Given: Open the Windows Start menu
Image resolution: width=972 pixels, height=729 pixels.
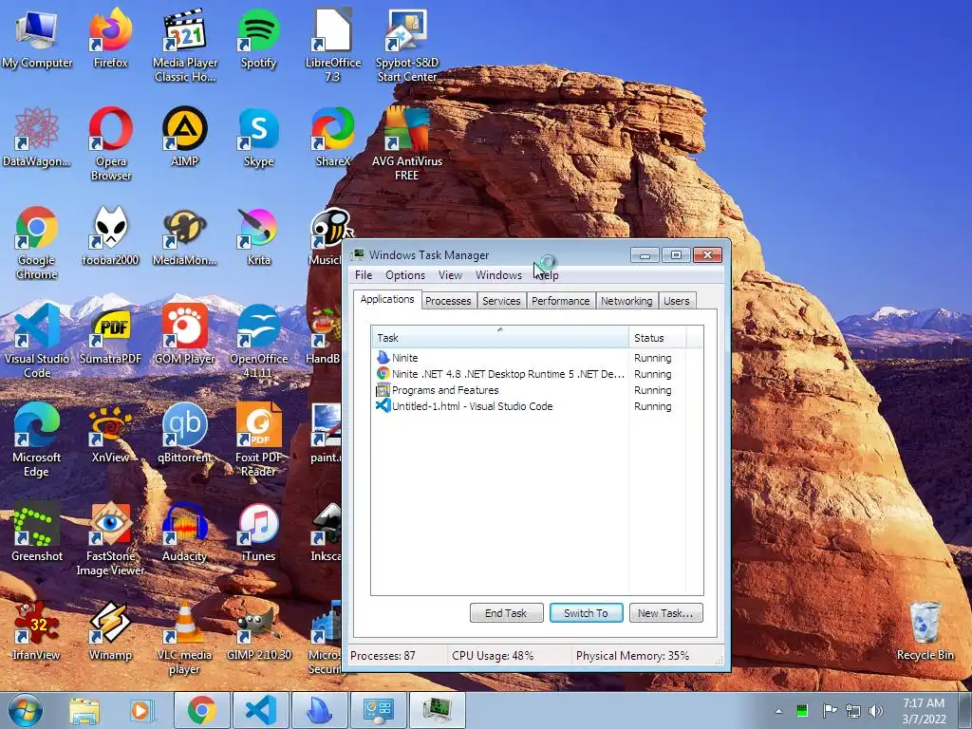Looking at the screenshot, I should [x=25, y=710].
